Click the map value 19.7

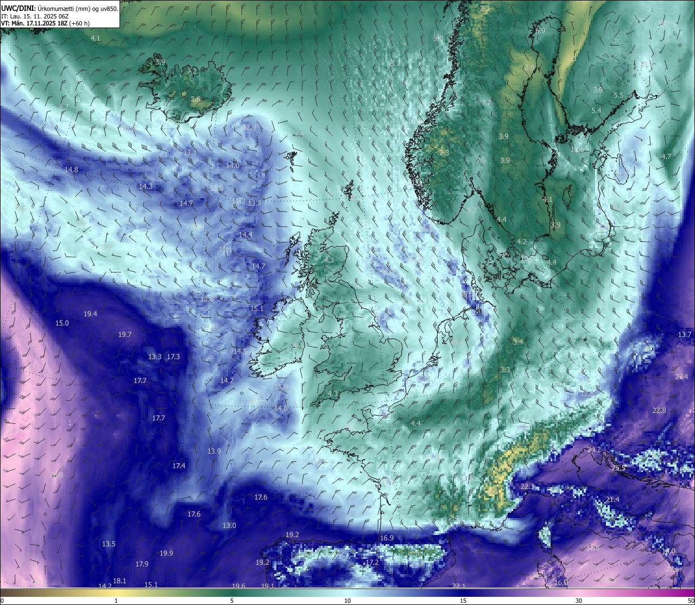tap(125, 334)
